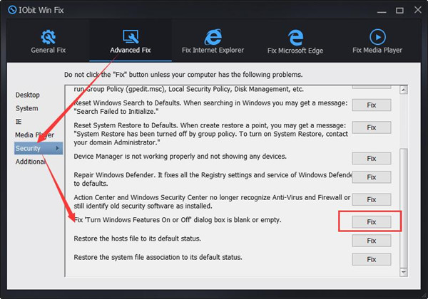428x299 pixels.
Task: Click the Internet Explorer logo icon
Action: point(213,37)
